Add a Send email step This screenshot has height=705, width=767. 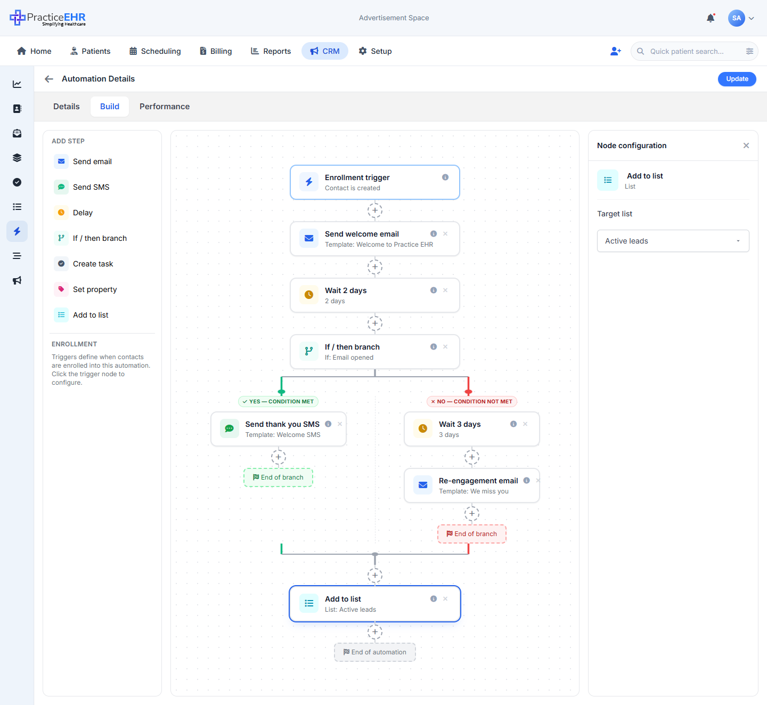[102, 161]
